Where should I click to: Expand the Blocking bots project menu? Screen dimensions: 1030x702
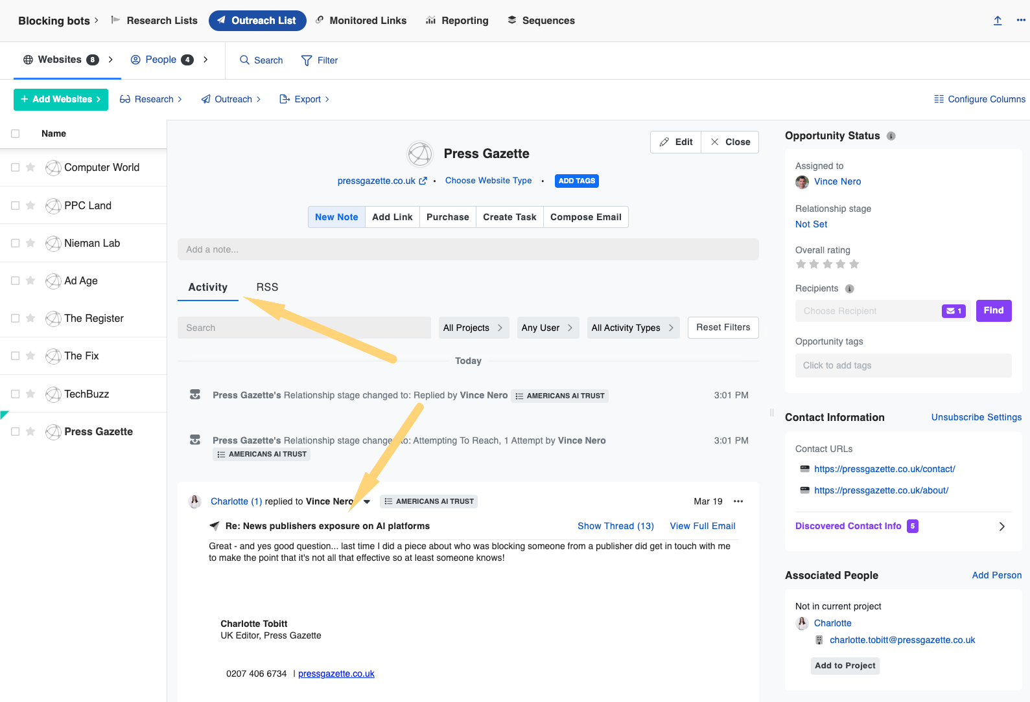coord(58,21)
